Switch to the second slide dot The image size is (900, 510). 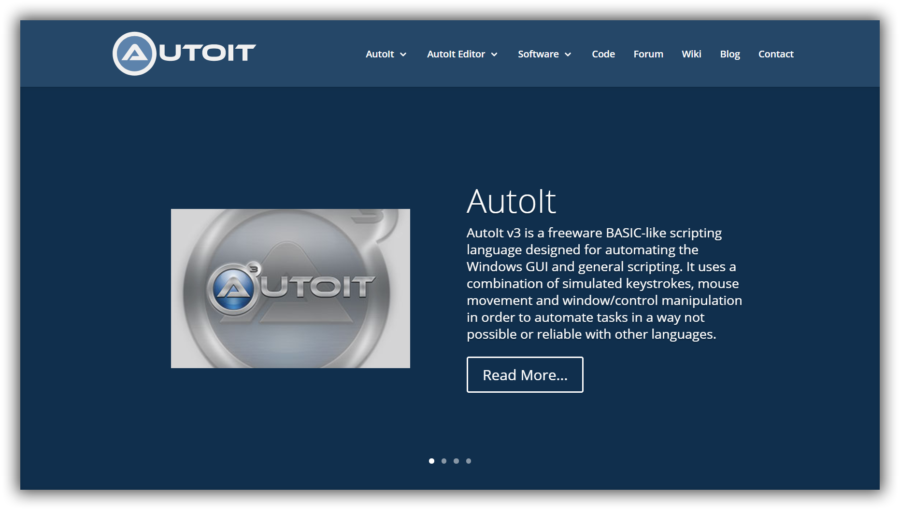point(444,461)
